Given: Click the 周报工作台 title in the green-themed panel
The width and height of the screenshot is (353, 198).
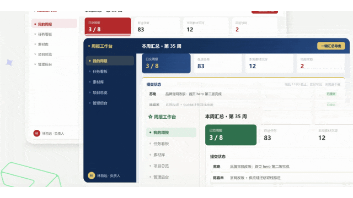Looking at the screenshot, I should pyautogui.click(x=164, y=117).
